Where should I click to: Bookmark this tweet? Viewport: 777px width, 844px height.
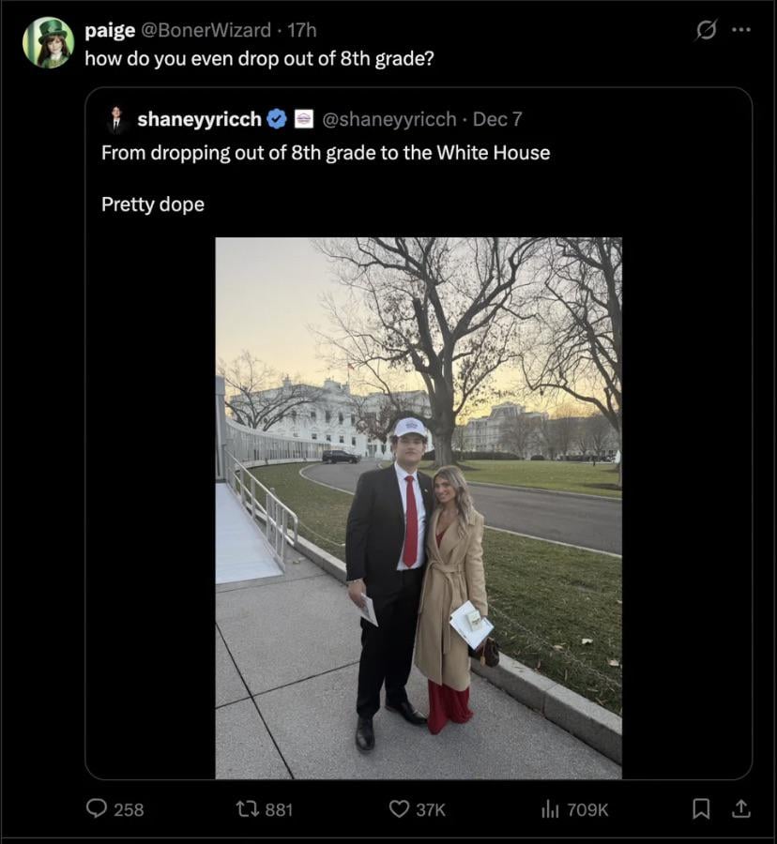[701, 808]
